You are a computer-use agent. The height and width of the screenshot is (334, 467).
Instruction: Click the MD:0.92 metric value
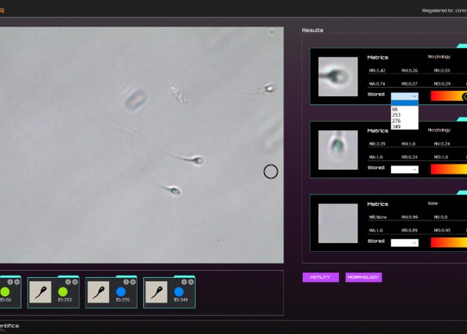point(442,230)
